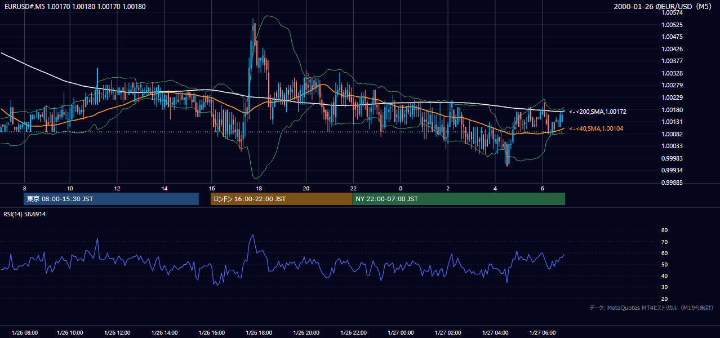Click the 1/27 06:00 time axis label
The width and height of the screenshot is (720, 338).
(x=543, y=333)
